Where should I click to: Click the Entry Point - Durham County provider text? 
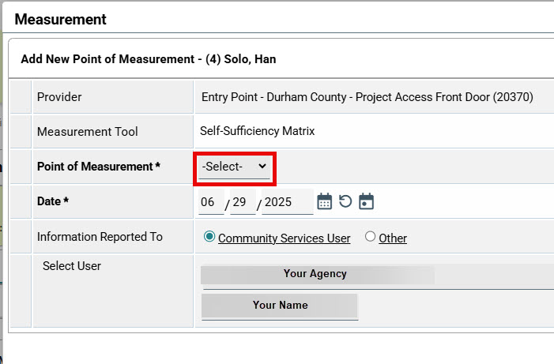click(x=367, y=97)
